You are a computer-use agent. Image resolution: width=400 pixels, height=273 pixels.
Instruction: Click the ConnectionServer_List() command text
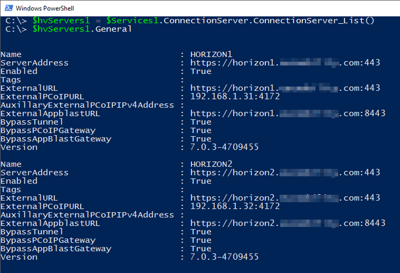313,20
